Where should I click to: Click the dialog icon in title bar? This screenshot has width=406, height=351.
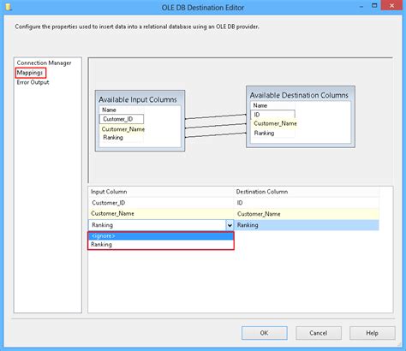8,7
